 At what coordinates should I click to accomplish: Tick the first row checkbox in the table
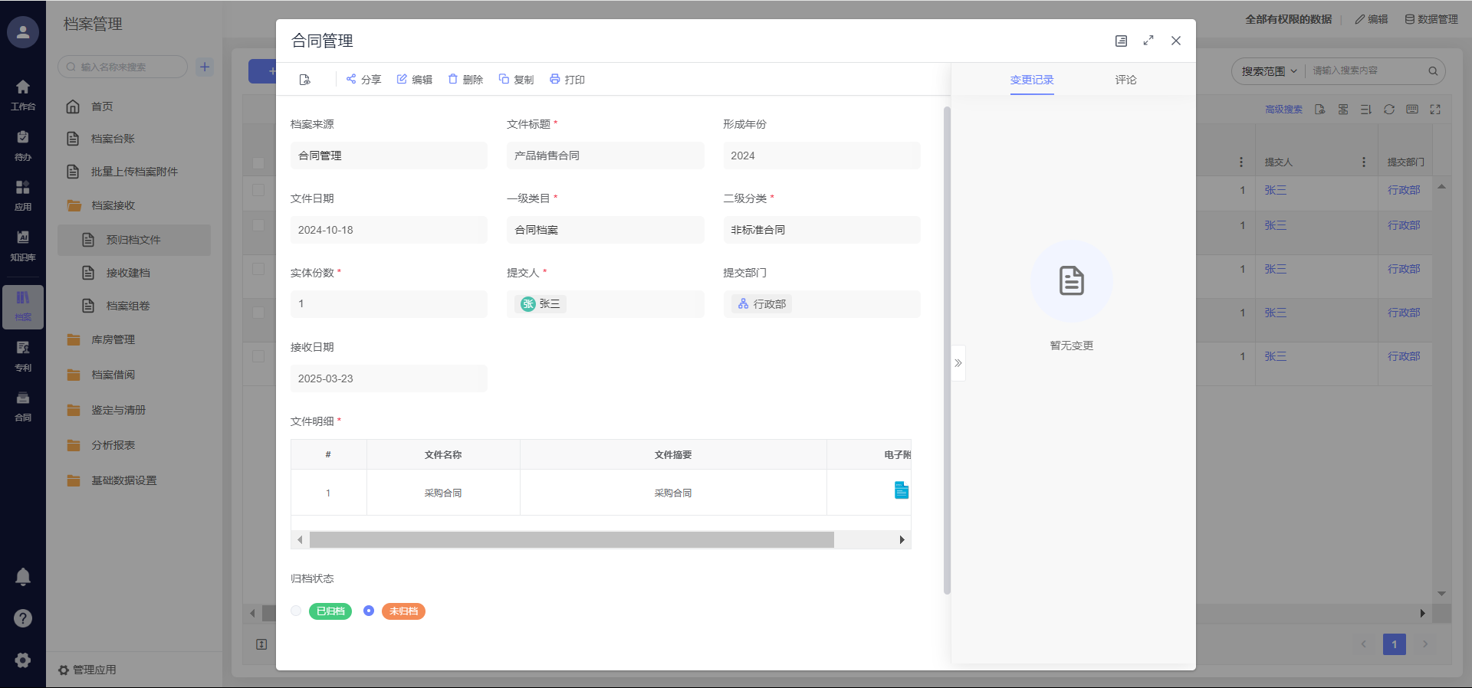tap(258, 190)
